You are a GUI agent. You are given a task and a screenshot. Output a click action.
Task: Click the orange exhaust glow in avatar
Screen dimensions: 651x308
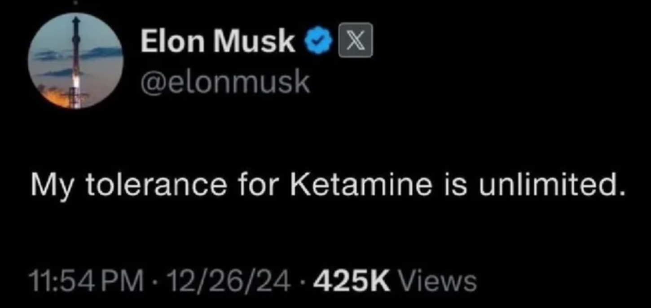click(x=53, y=96)
